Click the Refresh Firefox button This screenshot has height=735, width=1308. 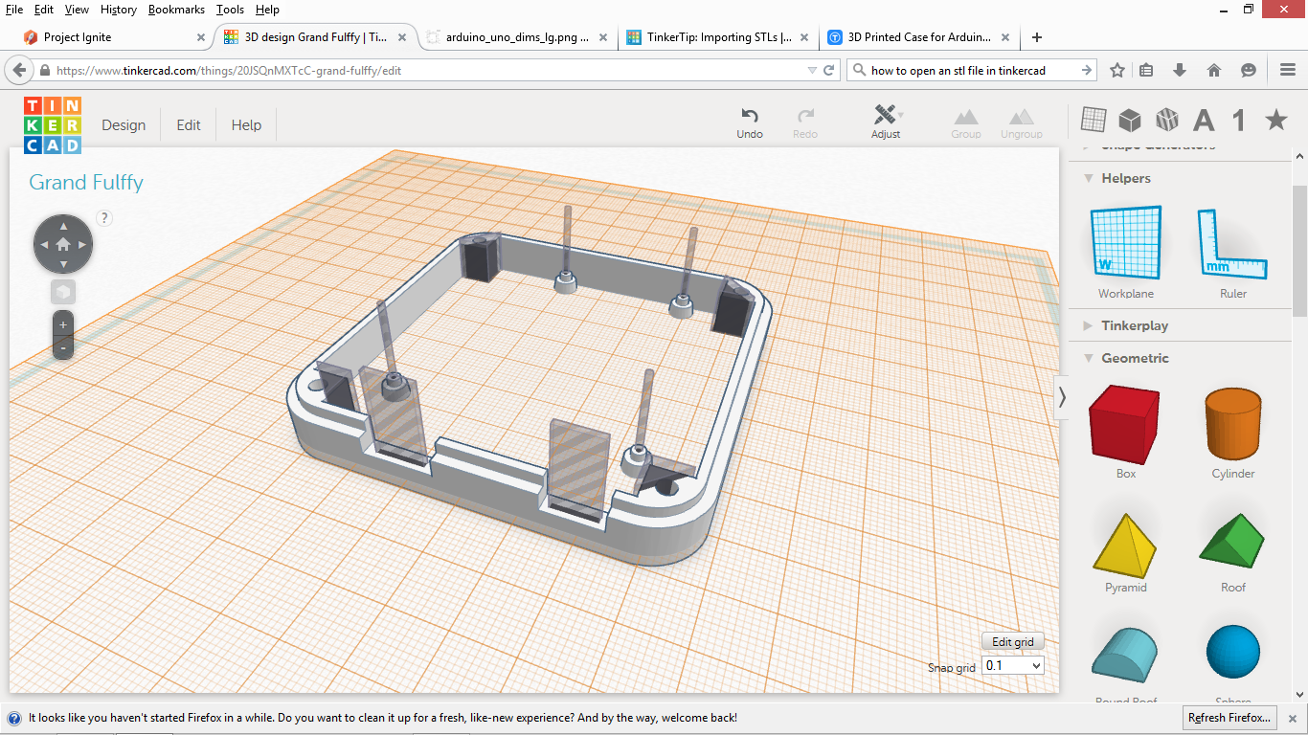point(1229,718)
